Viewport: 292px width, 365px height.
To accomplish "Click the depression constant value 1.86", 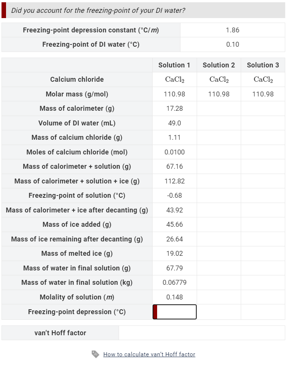I will pyautogui.click(x=232, y=30).
